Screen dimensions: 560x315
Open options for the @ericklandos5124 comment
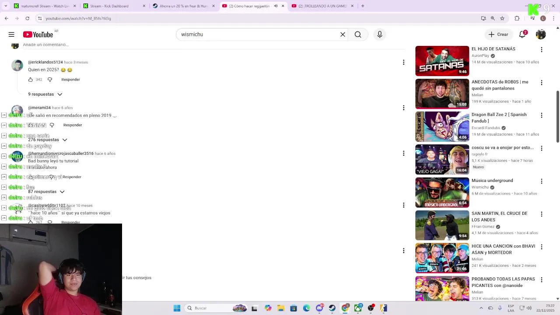coord(403,63)
